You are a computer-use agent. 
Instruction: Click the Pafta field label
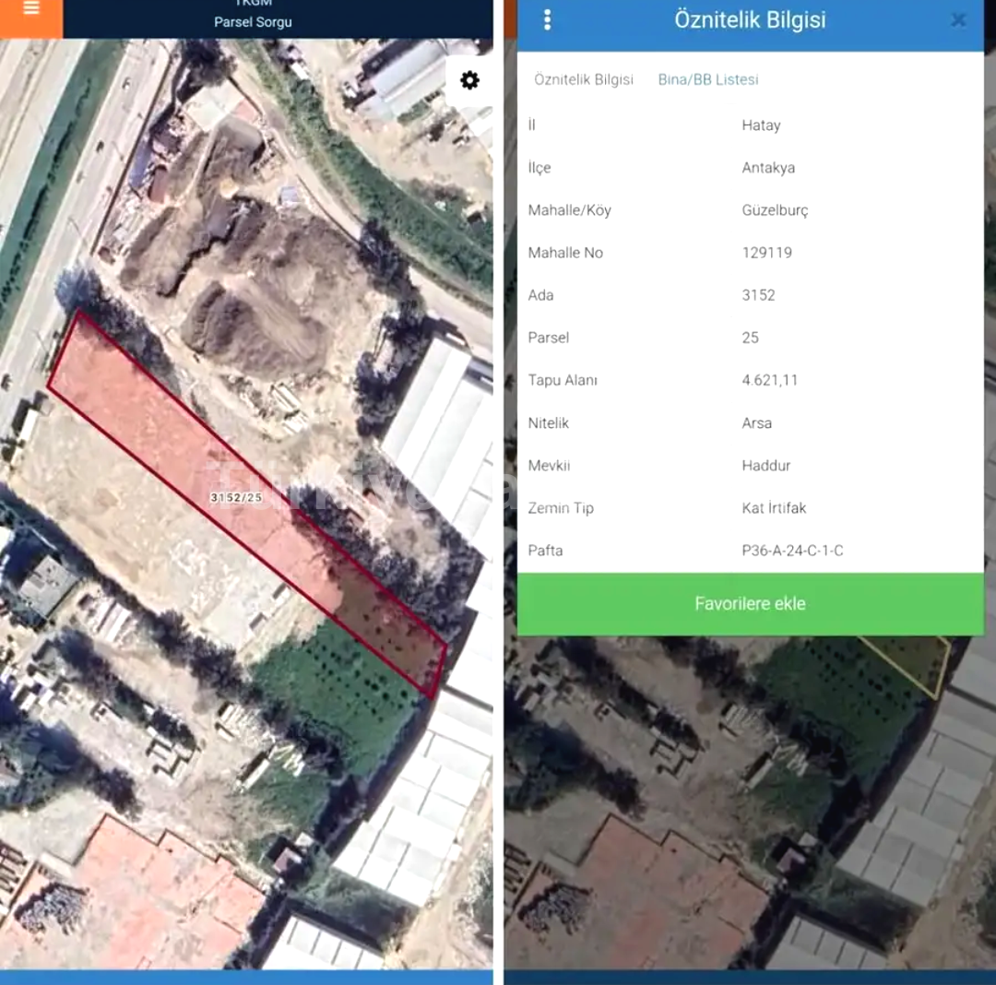pos(545,551)
